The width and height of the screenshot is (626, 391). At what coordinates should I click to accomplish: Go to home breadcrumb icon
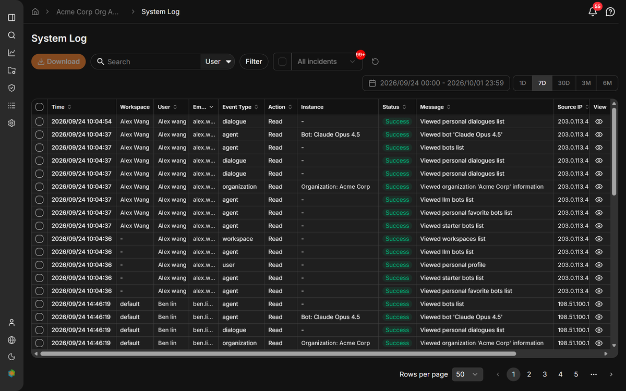pos(35,11)
